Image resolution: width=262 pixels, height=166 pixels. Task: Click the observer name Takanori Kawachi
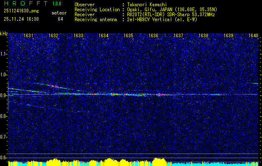[147, 5]
